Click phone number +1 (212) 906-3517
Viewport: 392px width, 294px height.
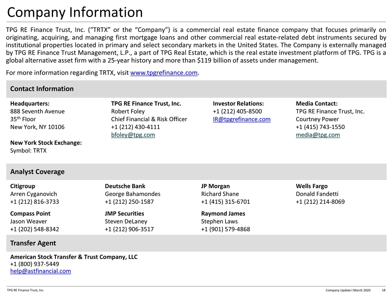(x=129, y=229)
